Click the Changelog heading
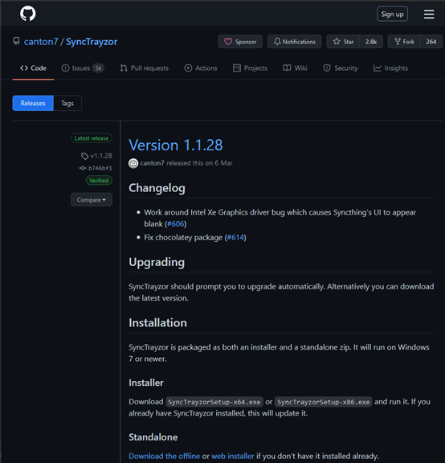The height and width of the screenshot is (463, 445). coord(157,188)
